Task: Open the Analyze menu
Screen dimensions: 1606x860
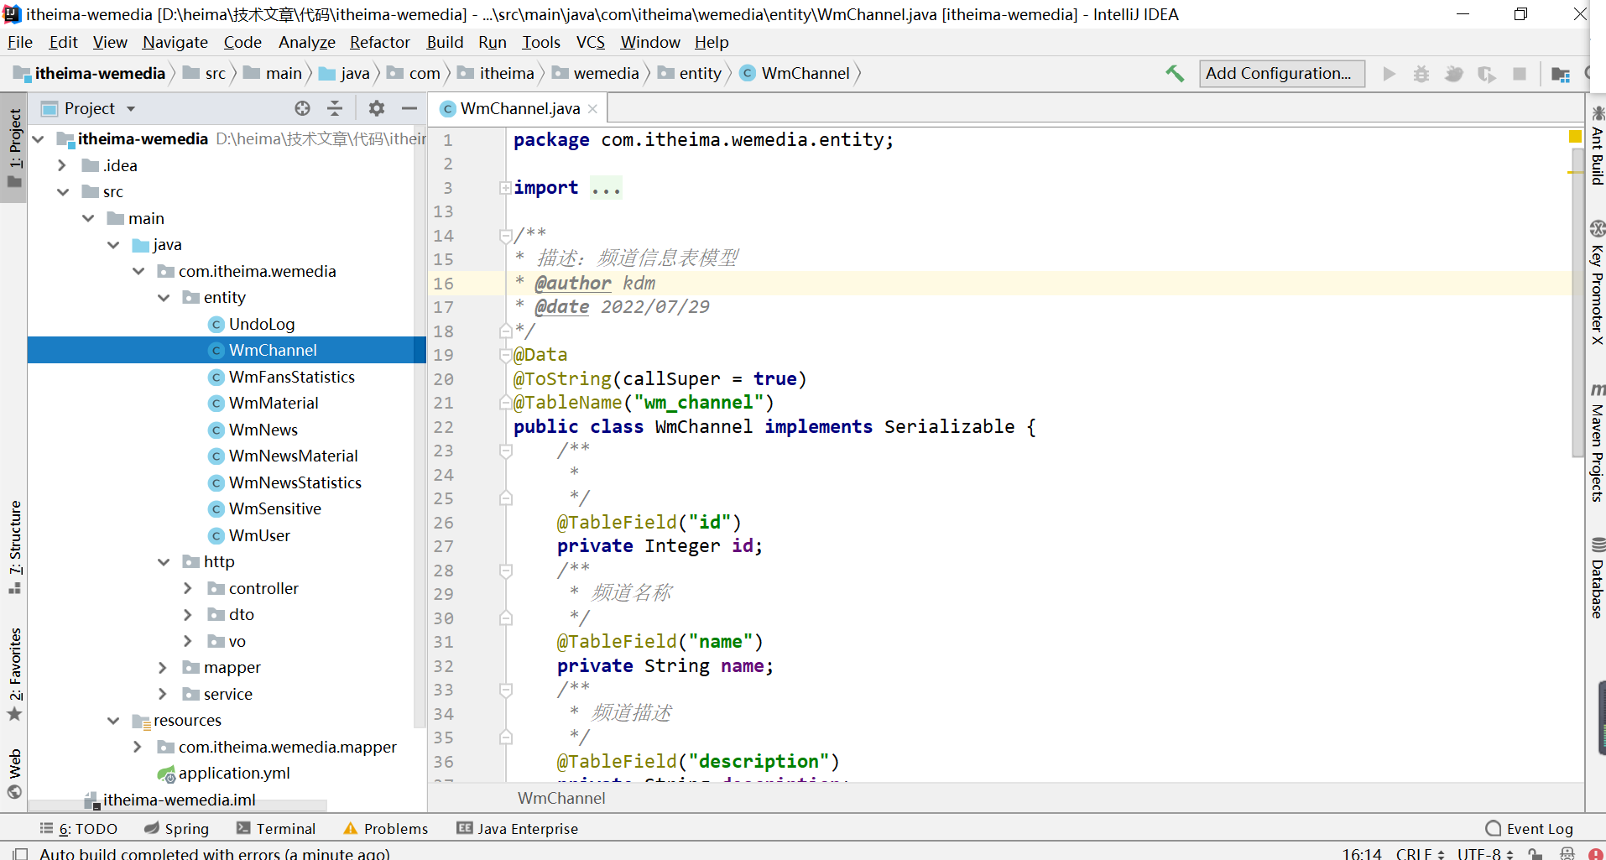Action: (x=306, y=42)
